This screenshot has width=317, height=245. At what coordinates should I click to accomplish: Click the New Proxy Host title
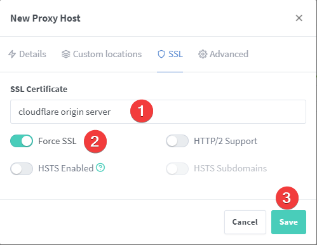click(x=45, y=18)
